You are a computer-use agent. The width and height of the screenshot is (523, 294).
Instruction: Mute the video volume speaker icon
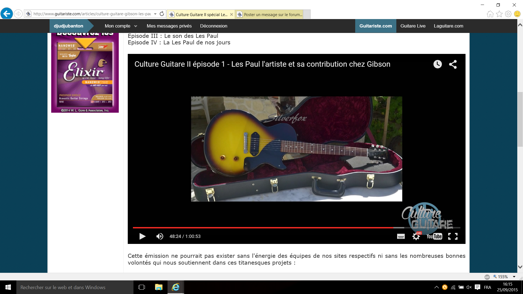point(160,236)
